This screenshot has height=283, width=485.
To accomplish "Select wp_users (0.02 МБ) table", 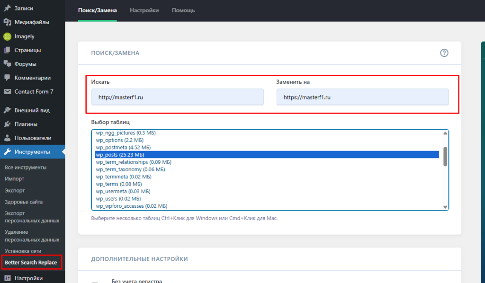I will pos(267,199).
